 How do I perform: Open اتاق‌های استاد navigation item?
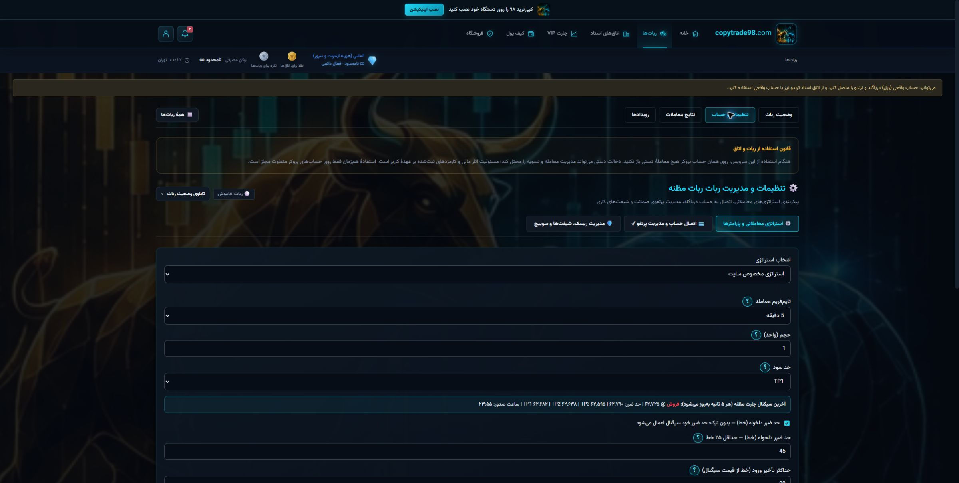pyautogui.click(x=610, y=34)
